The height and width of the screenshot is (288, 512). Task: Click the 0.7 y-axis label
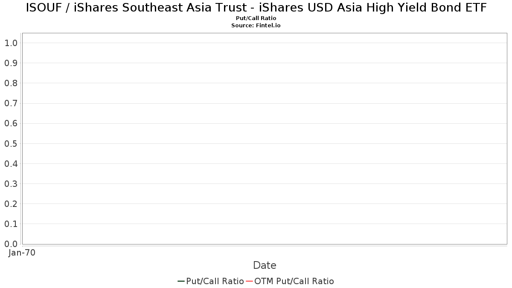point(11,103)
